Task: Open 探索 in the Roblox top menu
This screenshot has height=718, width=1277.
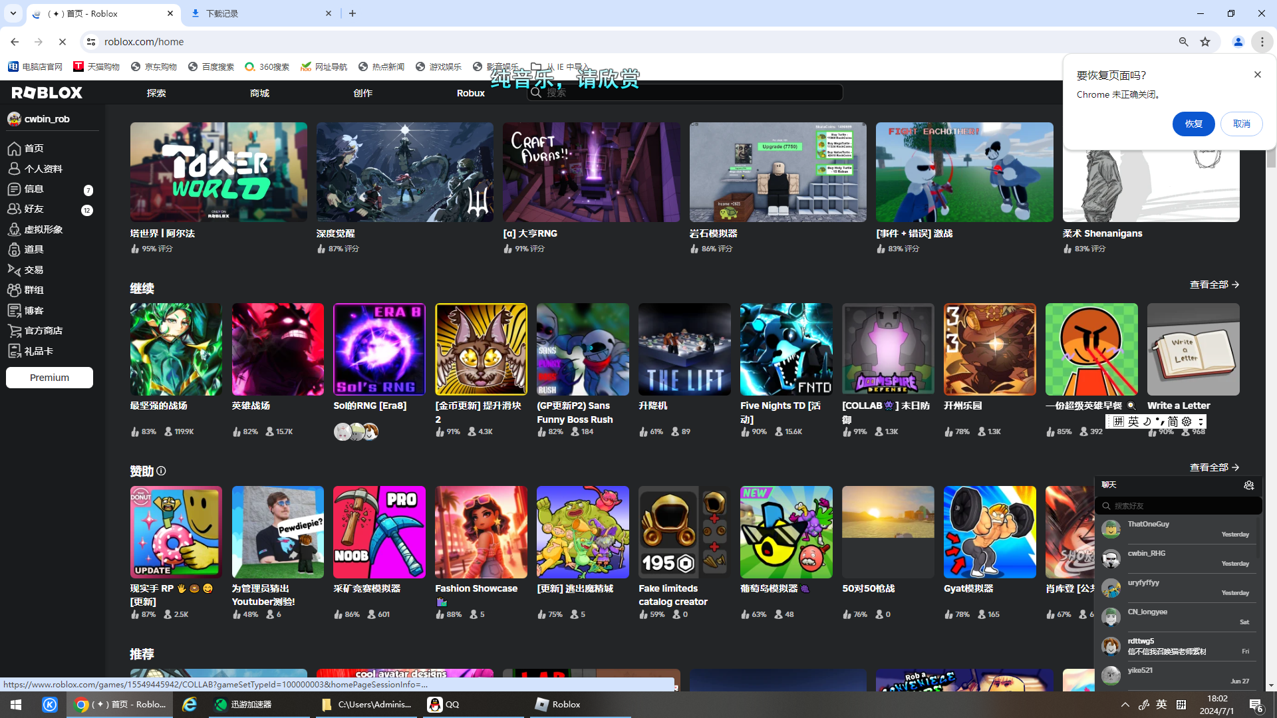Action: pyautogui.click(x=156, y=93)
